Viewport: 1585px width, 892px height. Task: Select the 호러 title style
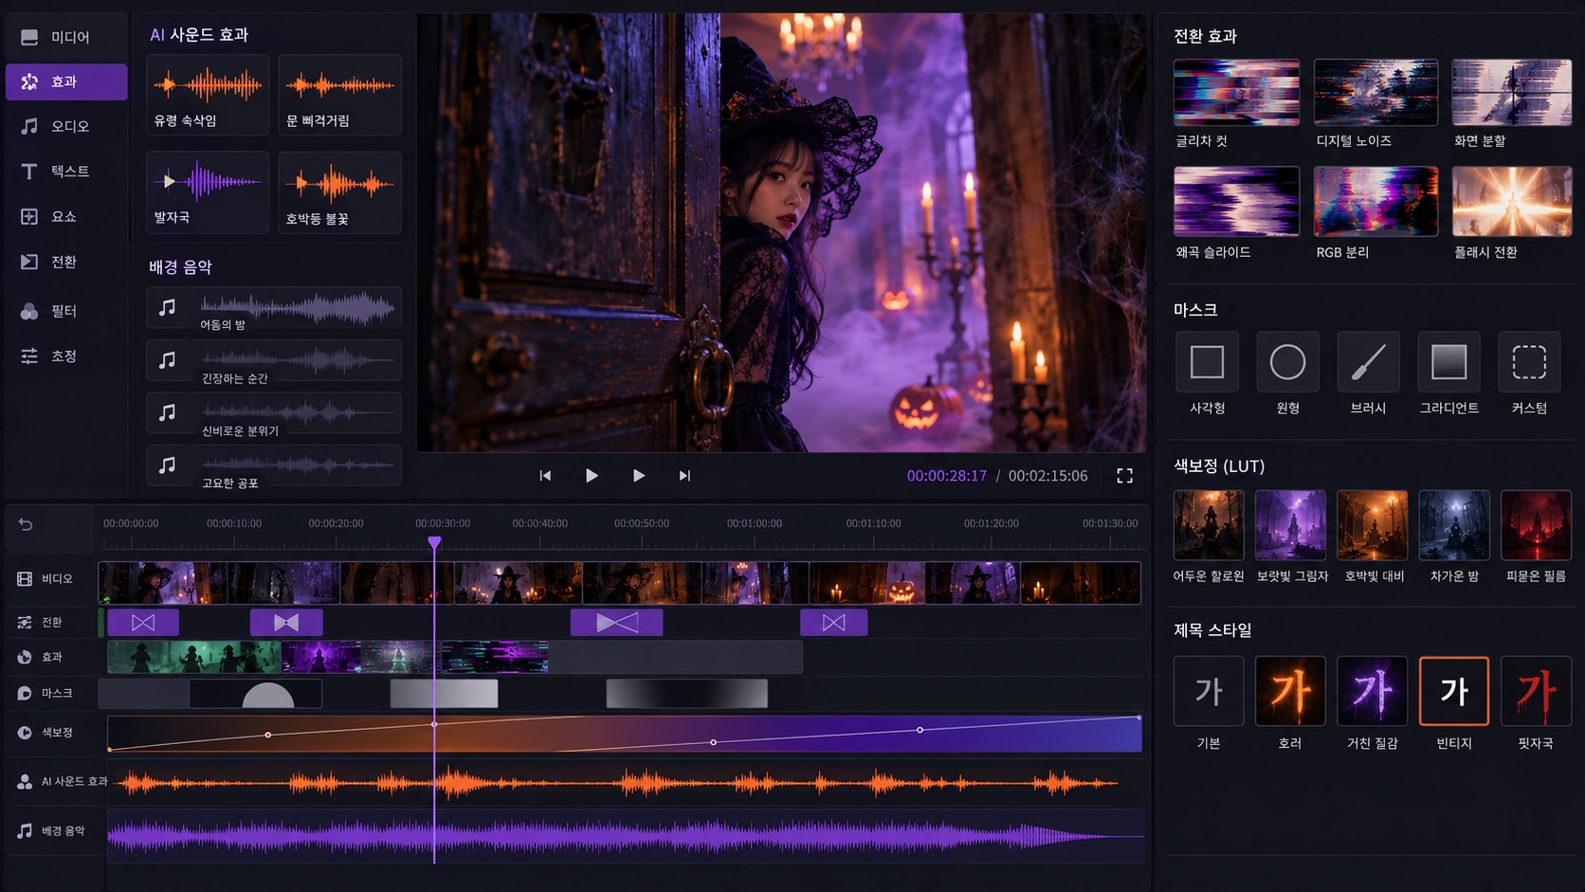pos(1290,691)
